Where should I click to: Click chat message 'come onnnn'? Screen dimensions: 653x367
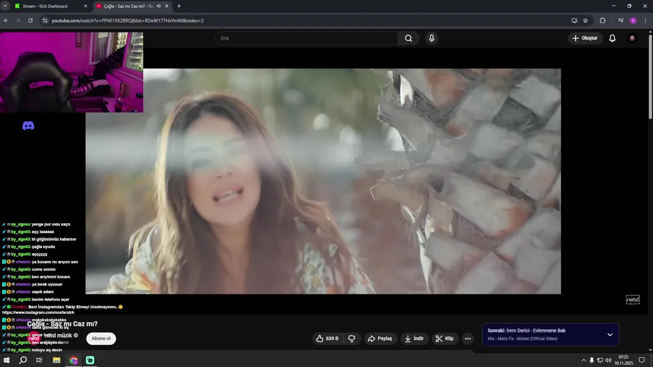click(43, 269)
